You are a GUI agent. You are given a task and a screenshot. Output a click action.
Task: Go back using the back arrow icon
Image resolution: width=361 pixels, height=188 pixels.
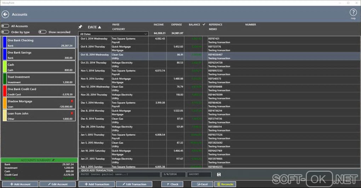pos(5,14)
